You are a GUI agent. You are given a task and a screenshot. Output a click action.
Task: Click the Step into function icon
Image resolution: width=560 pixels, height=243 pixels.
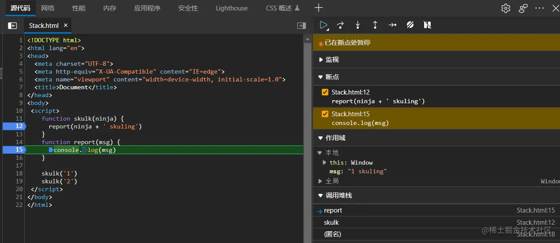358,25
